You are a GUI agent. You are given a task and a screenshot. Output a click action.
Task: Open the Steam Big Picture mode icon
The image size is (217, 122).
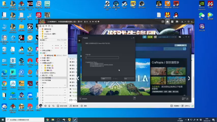[x=180, y=37]
